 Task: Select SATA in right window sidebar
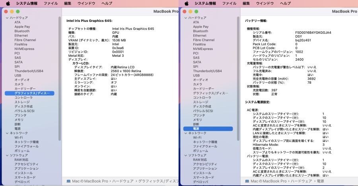(x=197, y=62)
